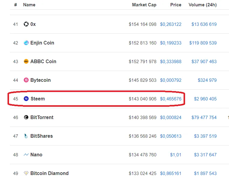Select Bitcoin Diamond market cap $133 024 425

143,173
